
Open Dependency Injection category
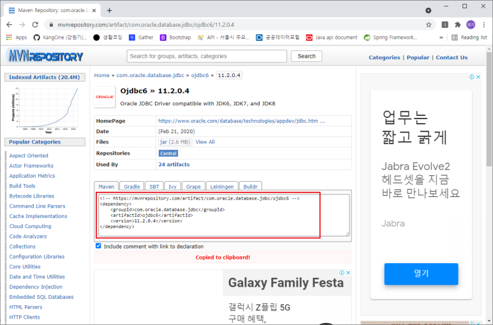click(36, 287)
